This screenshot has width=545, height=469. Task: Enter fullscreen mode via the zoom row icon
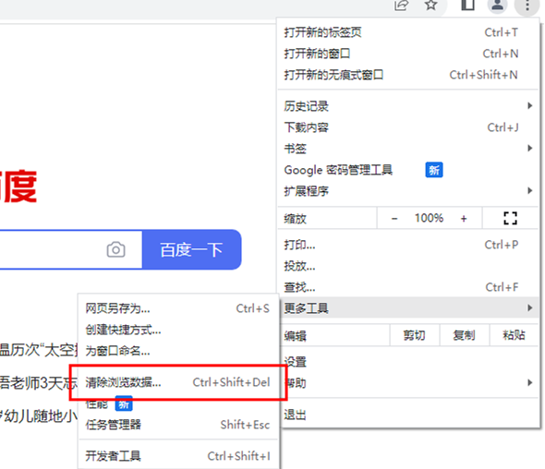coord(510,219)
